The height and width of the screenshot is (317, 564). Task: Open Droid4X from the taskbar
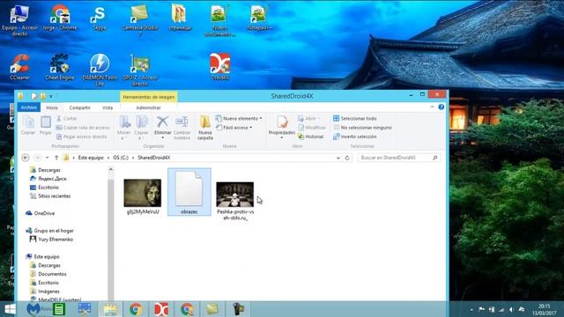[x=161, y=309]
